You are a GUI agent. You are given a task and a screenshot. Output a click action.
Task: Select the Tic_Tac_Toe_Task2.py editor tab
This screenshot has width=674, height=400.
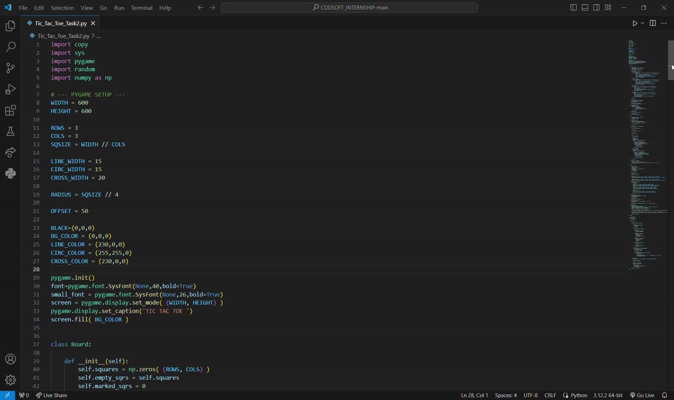[61, 23]
